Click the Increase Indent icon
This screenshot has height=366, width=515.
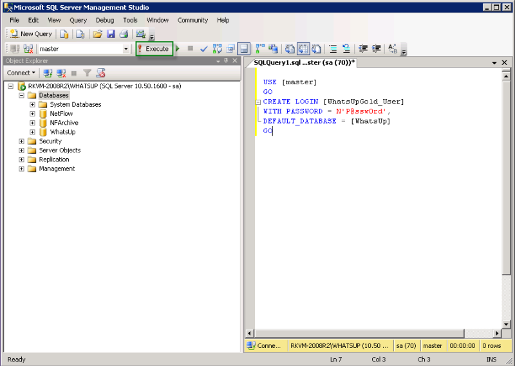[376, 49]
